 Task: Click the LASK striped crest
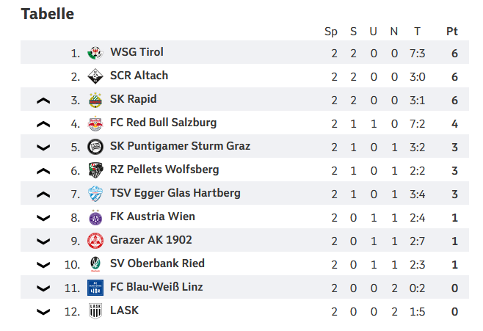(x=95, y=311)
